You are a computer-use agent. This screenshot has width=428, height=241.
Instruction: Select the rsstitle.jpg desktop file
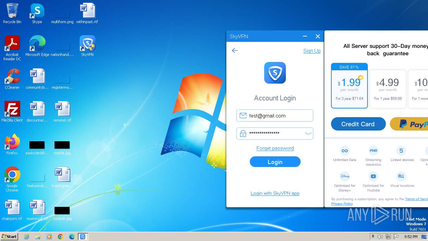(62, 147)
